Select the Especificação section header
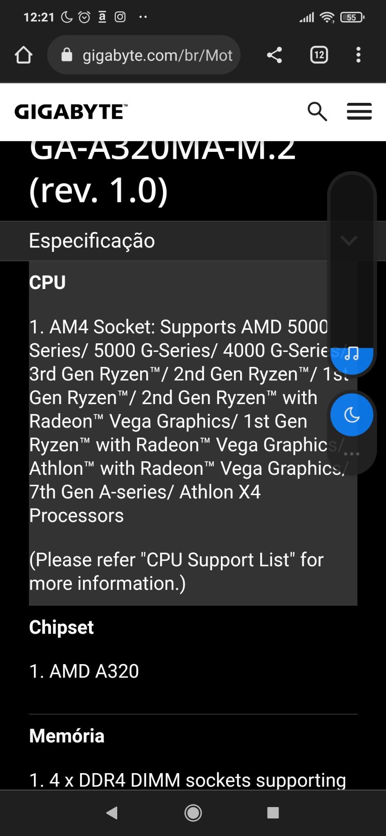Screen dimensions: 386x836 coord(193,241)
